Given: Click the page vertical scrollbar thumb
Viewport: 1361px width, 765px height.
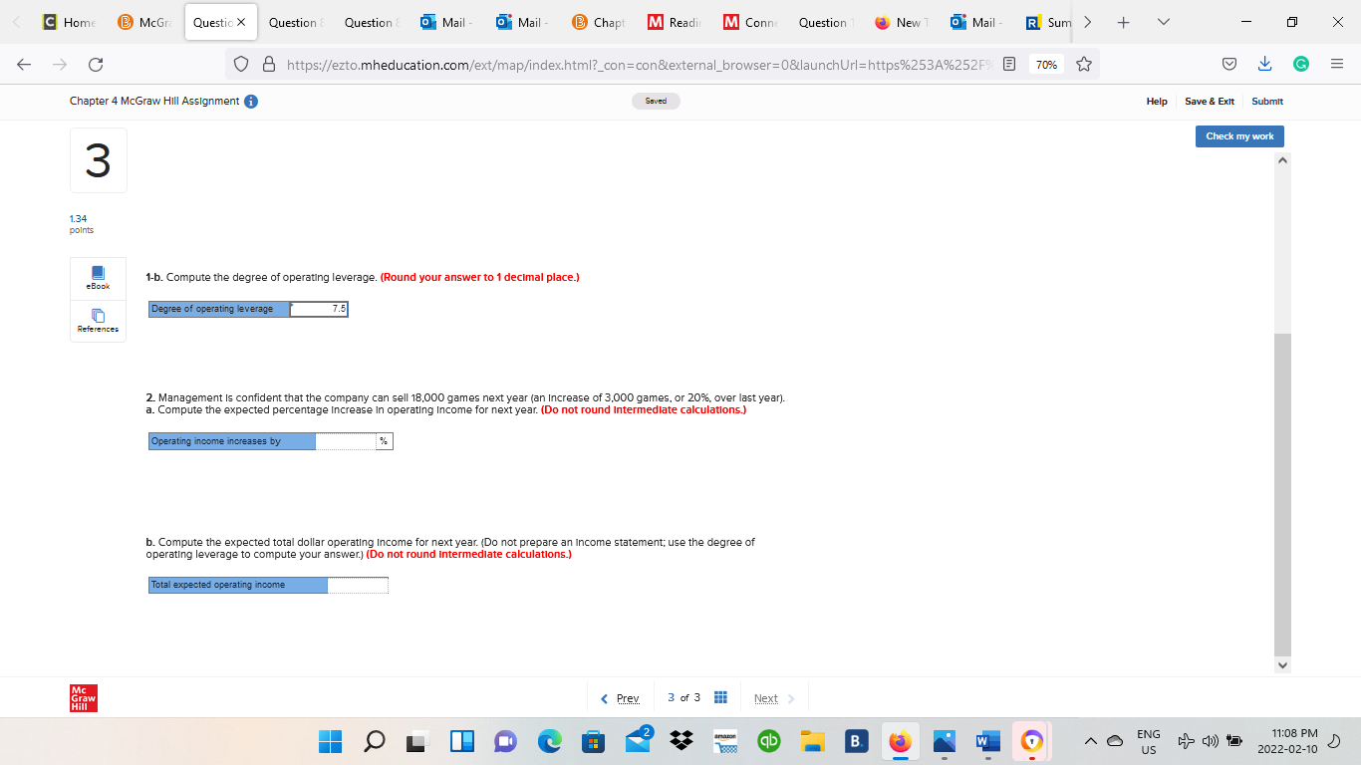Looking at the screenshot, I should [x=1282, y=494].
